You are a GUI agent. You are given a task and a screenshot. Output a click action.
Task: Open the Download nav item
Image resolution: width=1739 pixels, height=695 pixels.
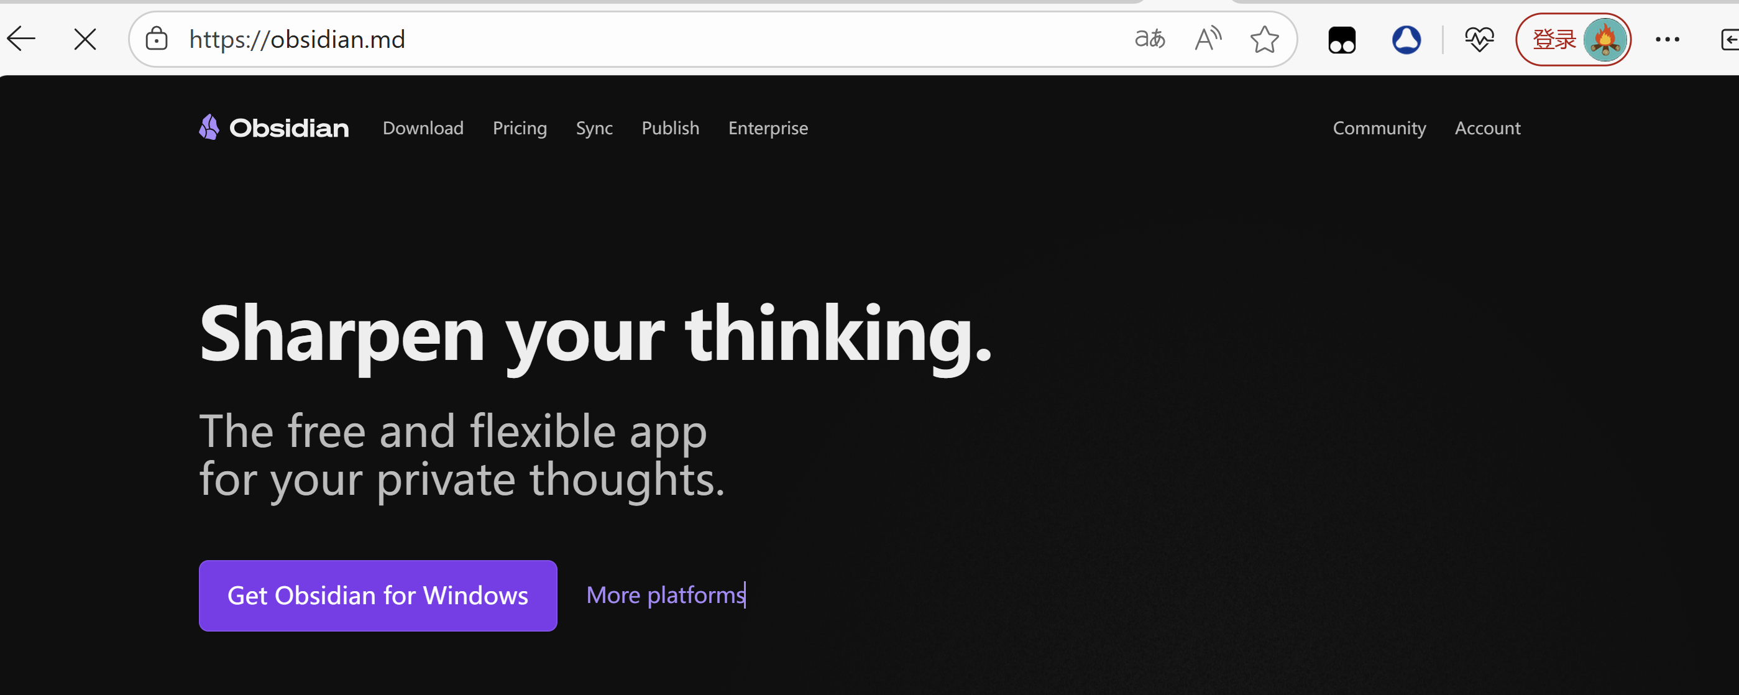pos(423,127)
